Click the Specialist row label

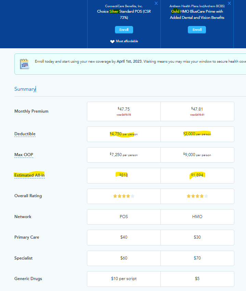23,258
